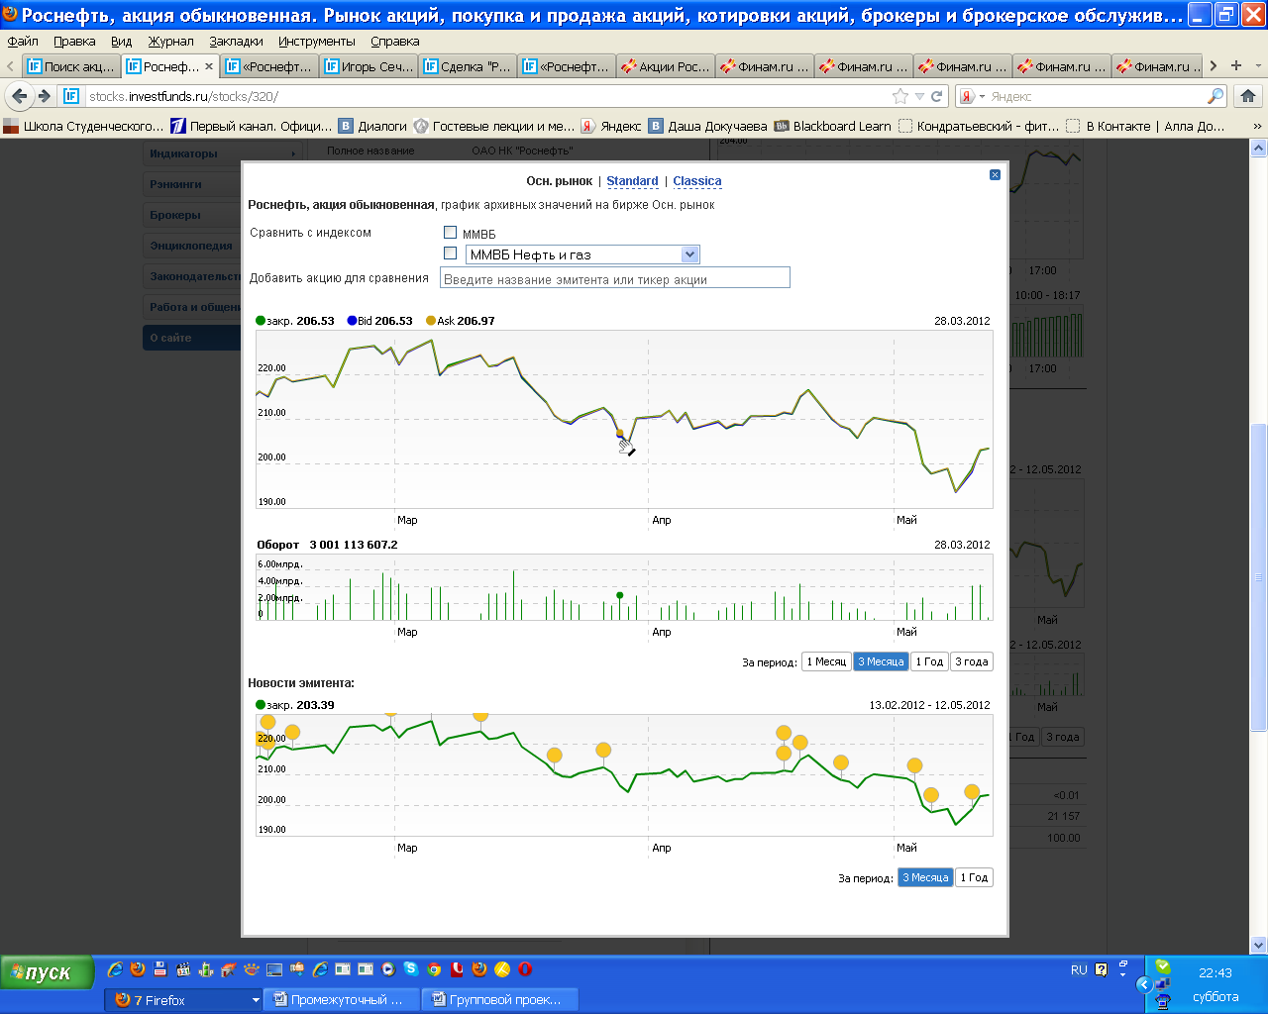
Task: Open the address bar history dropdown arrow
Action: (x=919, y=96)
